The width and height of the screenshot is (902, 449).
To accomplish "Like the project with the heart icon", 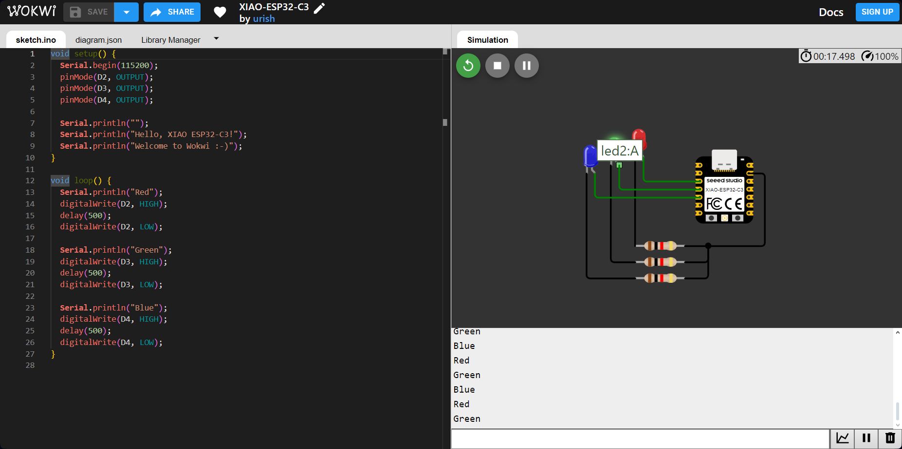I will [x=220, y=12].
